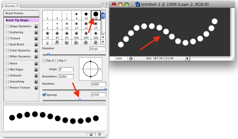Viewport: 238px width, 139px height.
Task: Click the lock icon beside Scattering
Action: coord(36,32)
